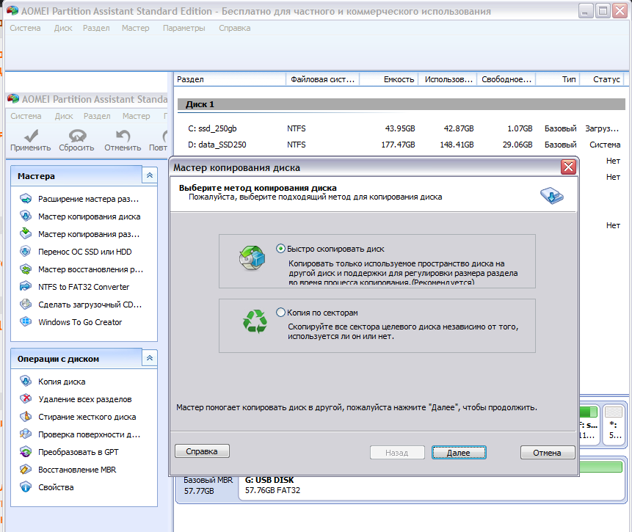Collapse the Мастера panel
The height and width of the screenshot is (532, 632).
click(x=150, y=175)
